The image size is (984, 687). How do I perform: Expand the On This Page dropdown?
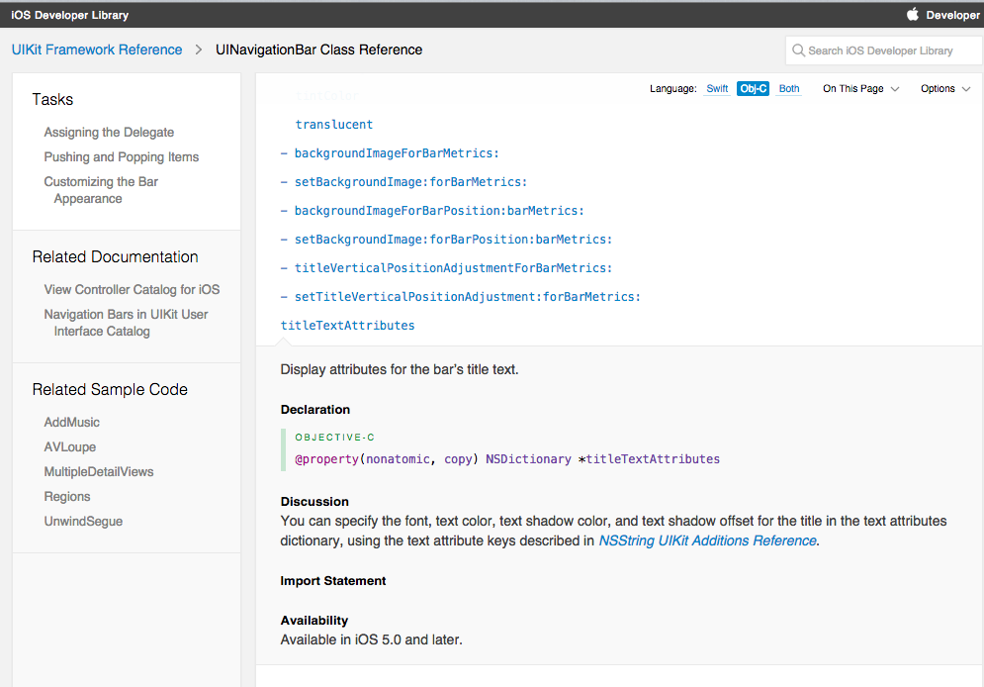pos(860,89)
